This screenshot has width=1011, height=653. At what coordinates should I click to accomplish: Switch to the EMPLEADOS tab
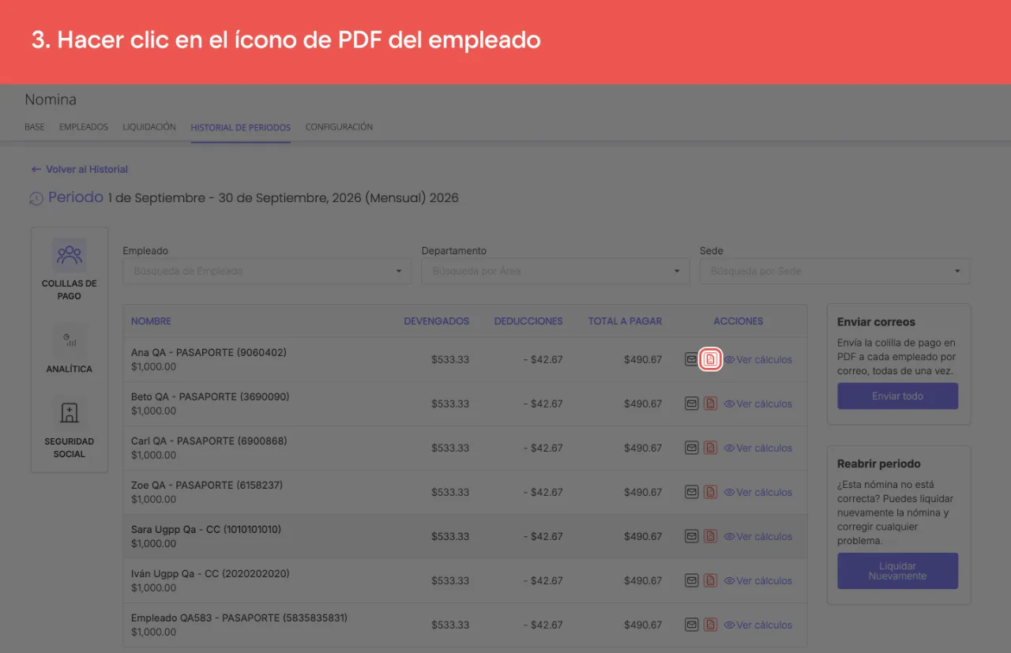click(84, 126)
